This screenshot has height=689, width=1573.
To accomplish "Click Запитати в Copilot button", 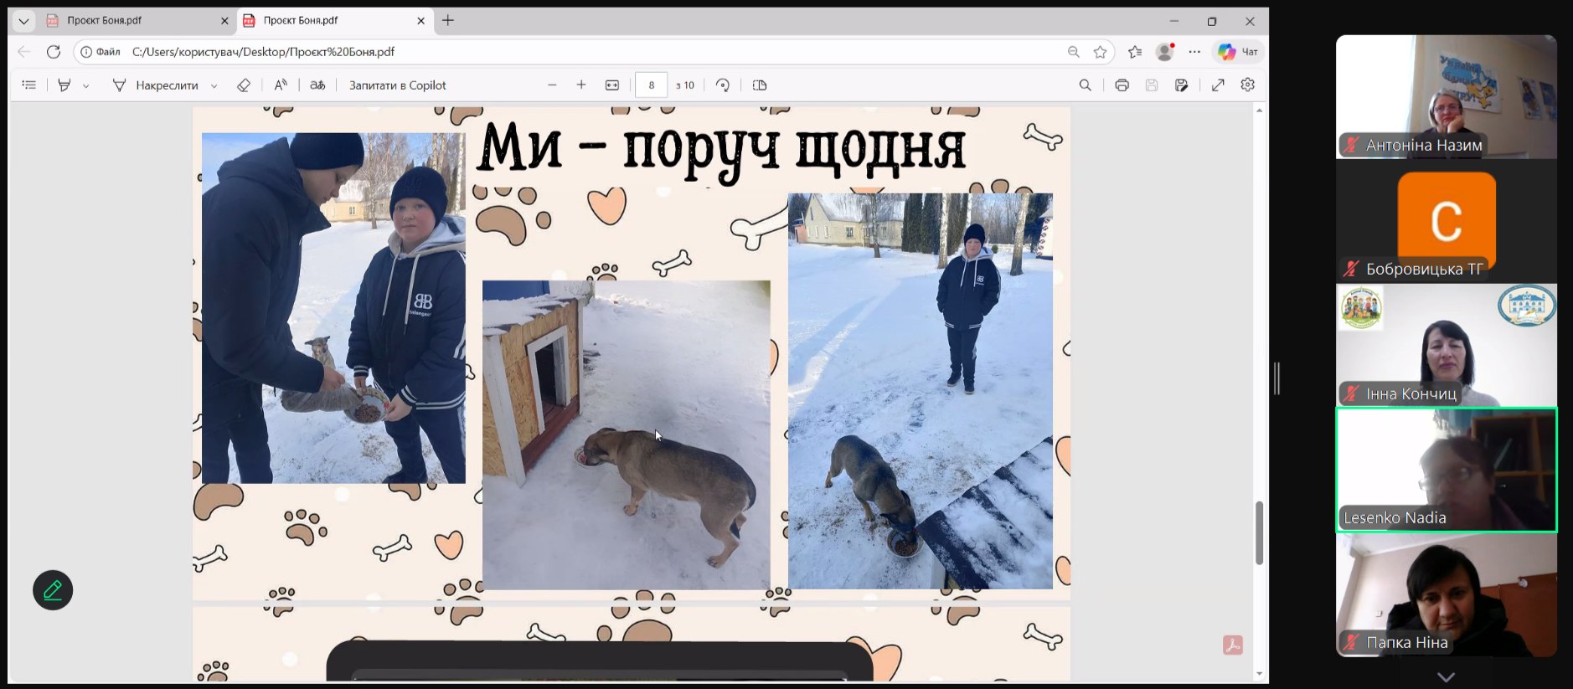I will (x=397, y=85).
